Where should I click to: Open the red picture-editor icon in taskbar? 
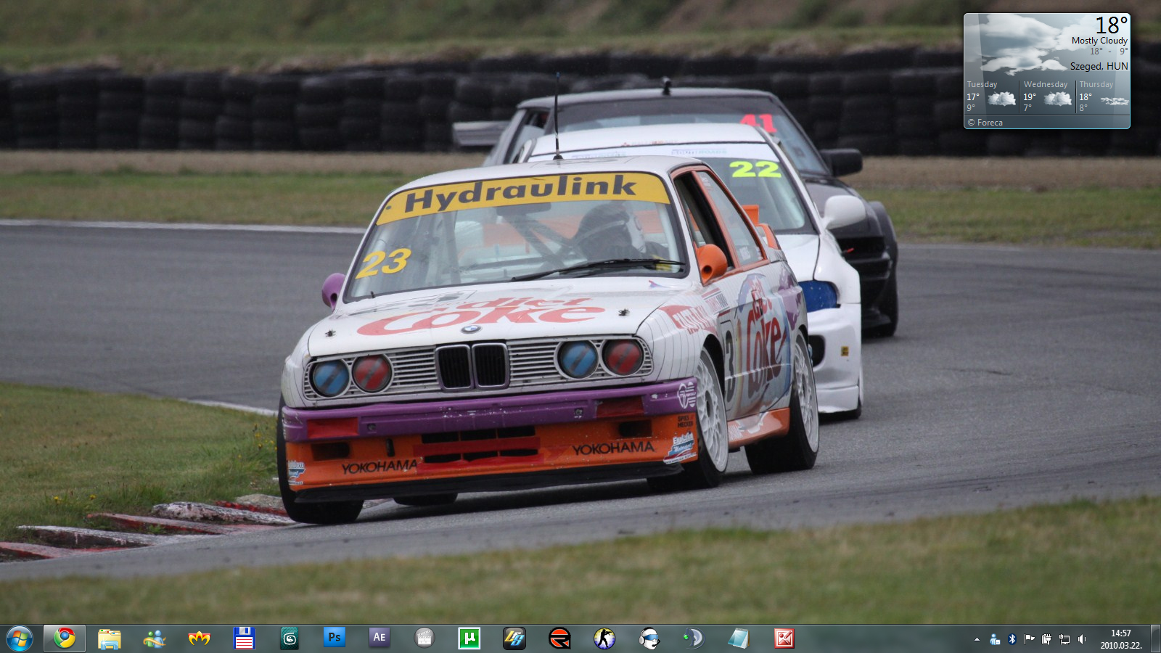click(784, 638)
